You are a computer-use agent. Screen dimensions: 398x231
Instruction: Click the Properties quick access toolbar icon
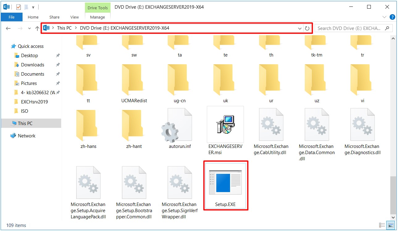pyautogui.click(x=19, y=7)
